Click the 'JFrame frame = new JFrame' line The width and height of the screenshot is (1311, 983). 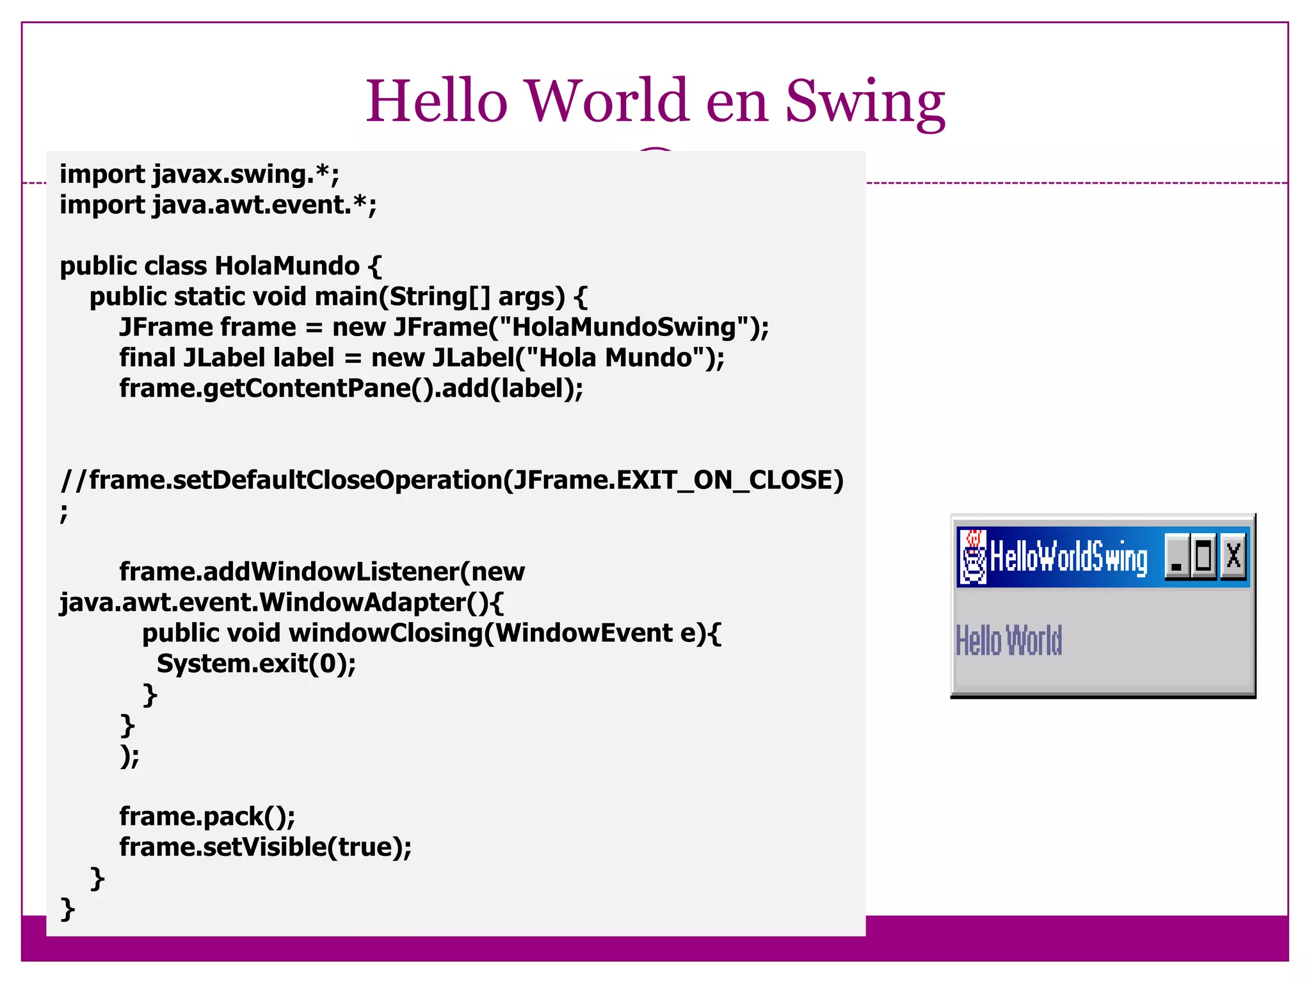click(444, 327)
